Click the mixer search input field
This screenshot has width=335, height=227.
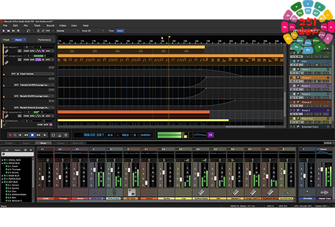(18, 154)
